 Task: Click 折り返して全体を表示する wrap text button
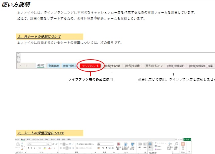(85, 144)
